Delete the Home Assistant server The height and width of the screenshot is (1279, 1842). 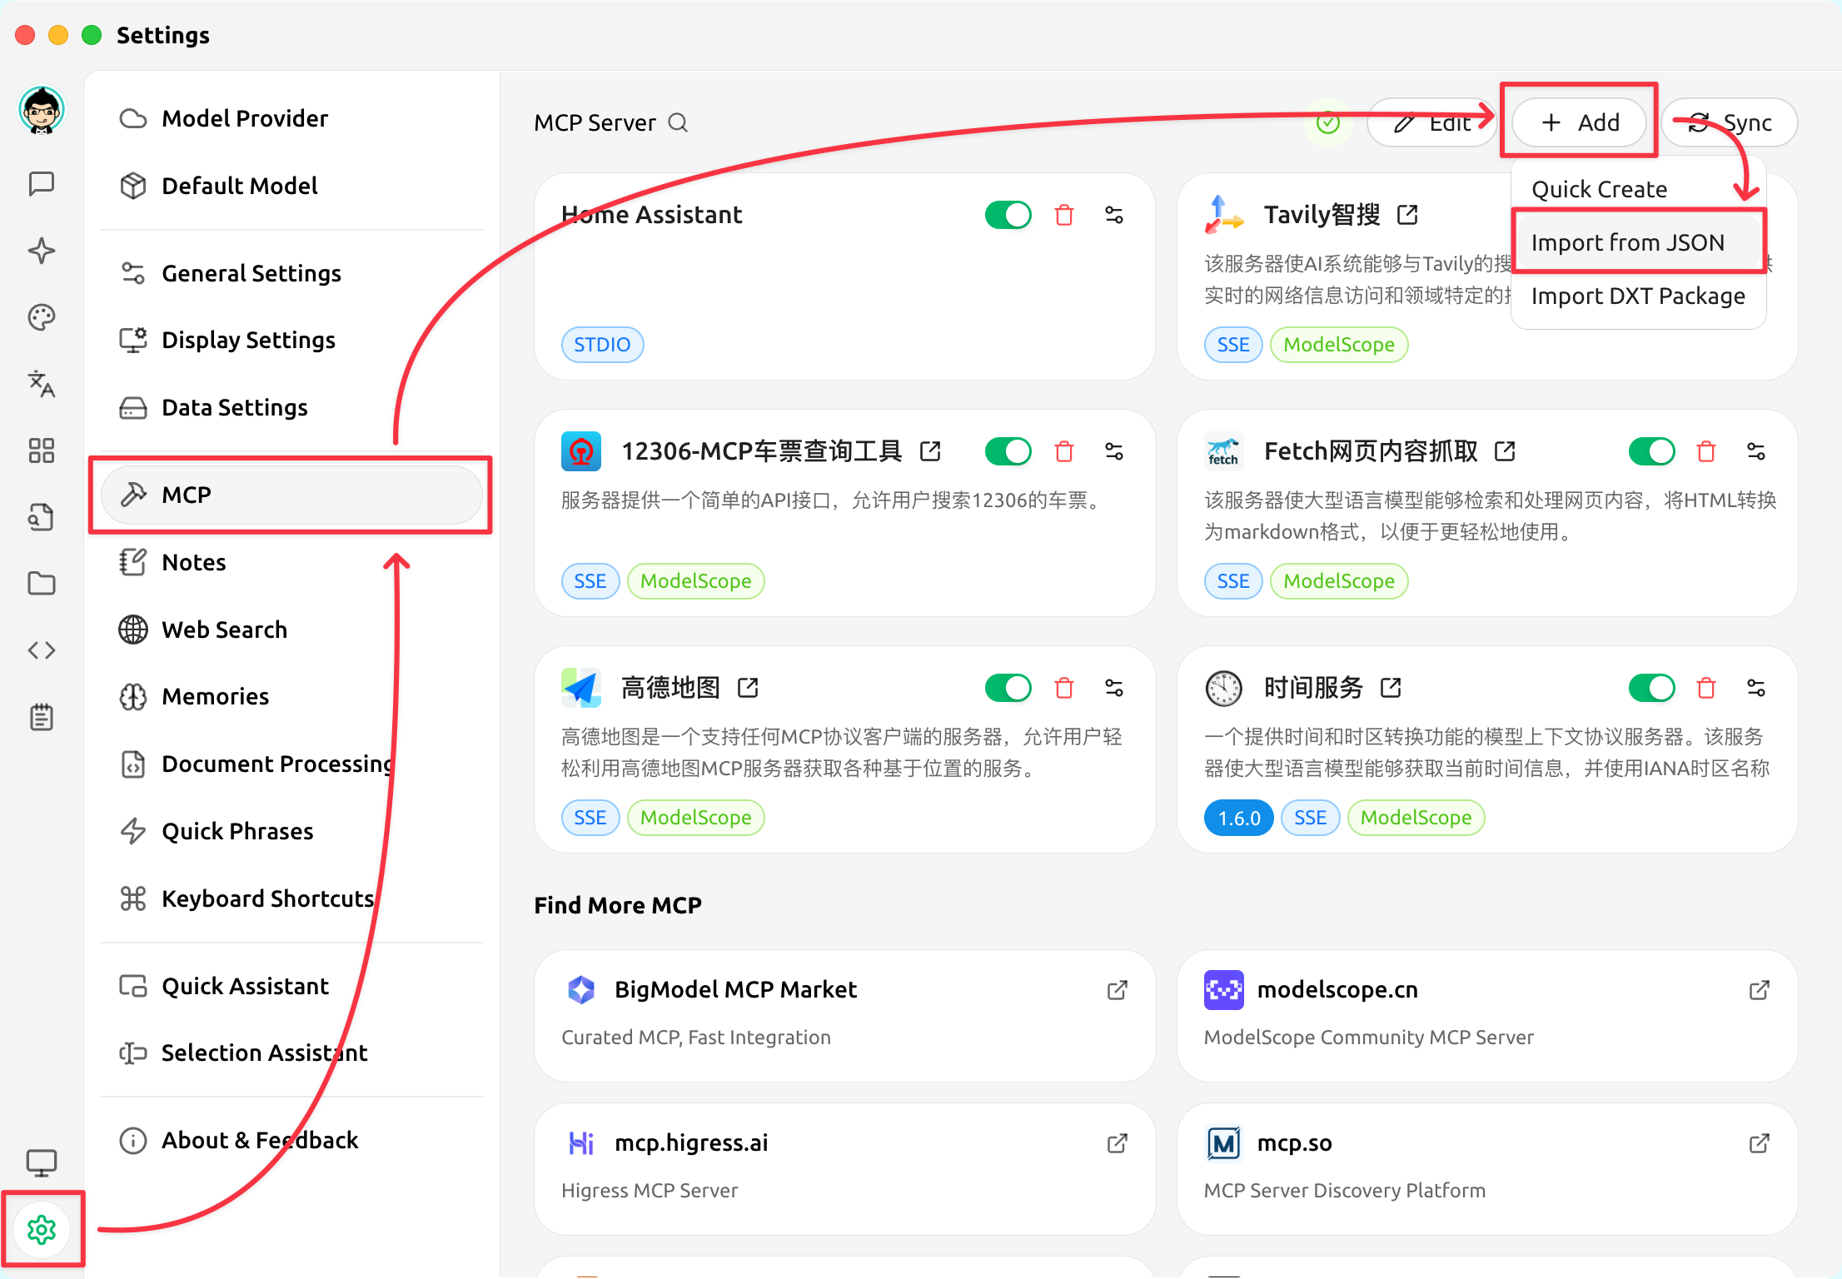click(1063, 214)
